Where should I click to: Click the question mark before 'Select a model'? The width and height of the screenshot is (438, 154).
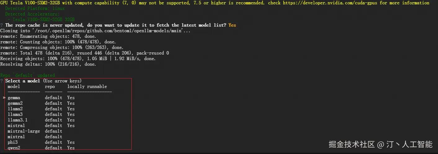tap(2, 81)
